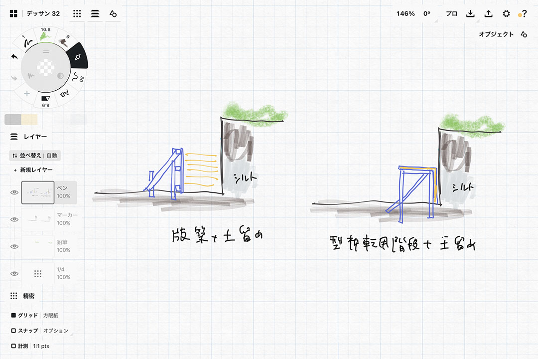538x359 pixels.
Task: Open the 並べ替え sort mode selector
Action: pos(35,156)
